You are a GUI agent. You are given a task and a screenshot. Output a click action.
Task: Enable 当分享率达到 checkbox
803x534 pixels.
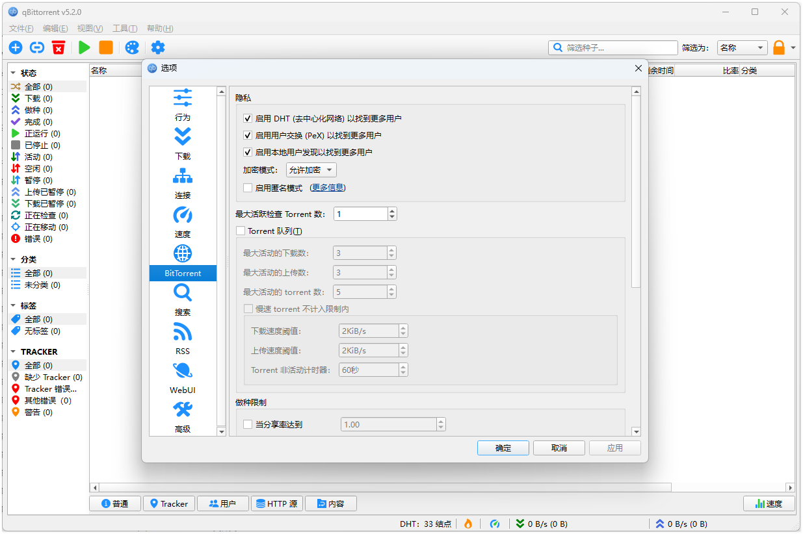[248, 424]
